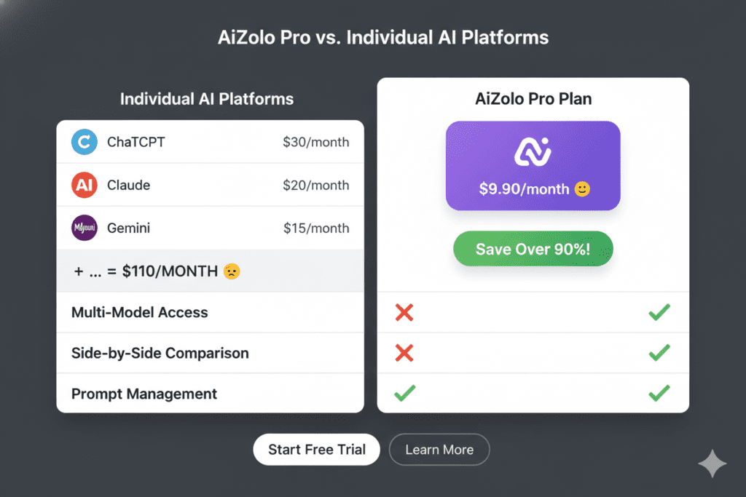
Task: Expand the $110/MONTH total row
Action: pyautogui.click(x=210, y=269)
